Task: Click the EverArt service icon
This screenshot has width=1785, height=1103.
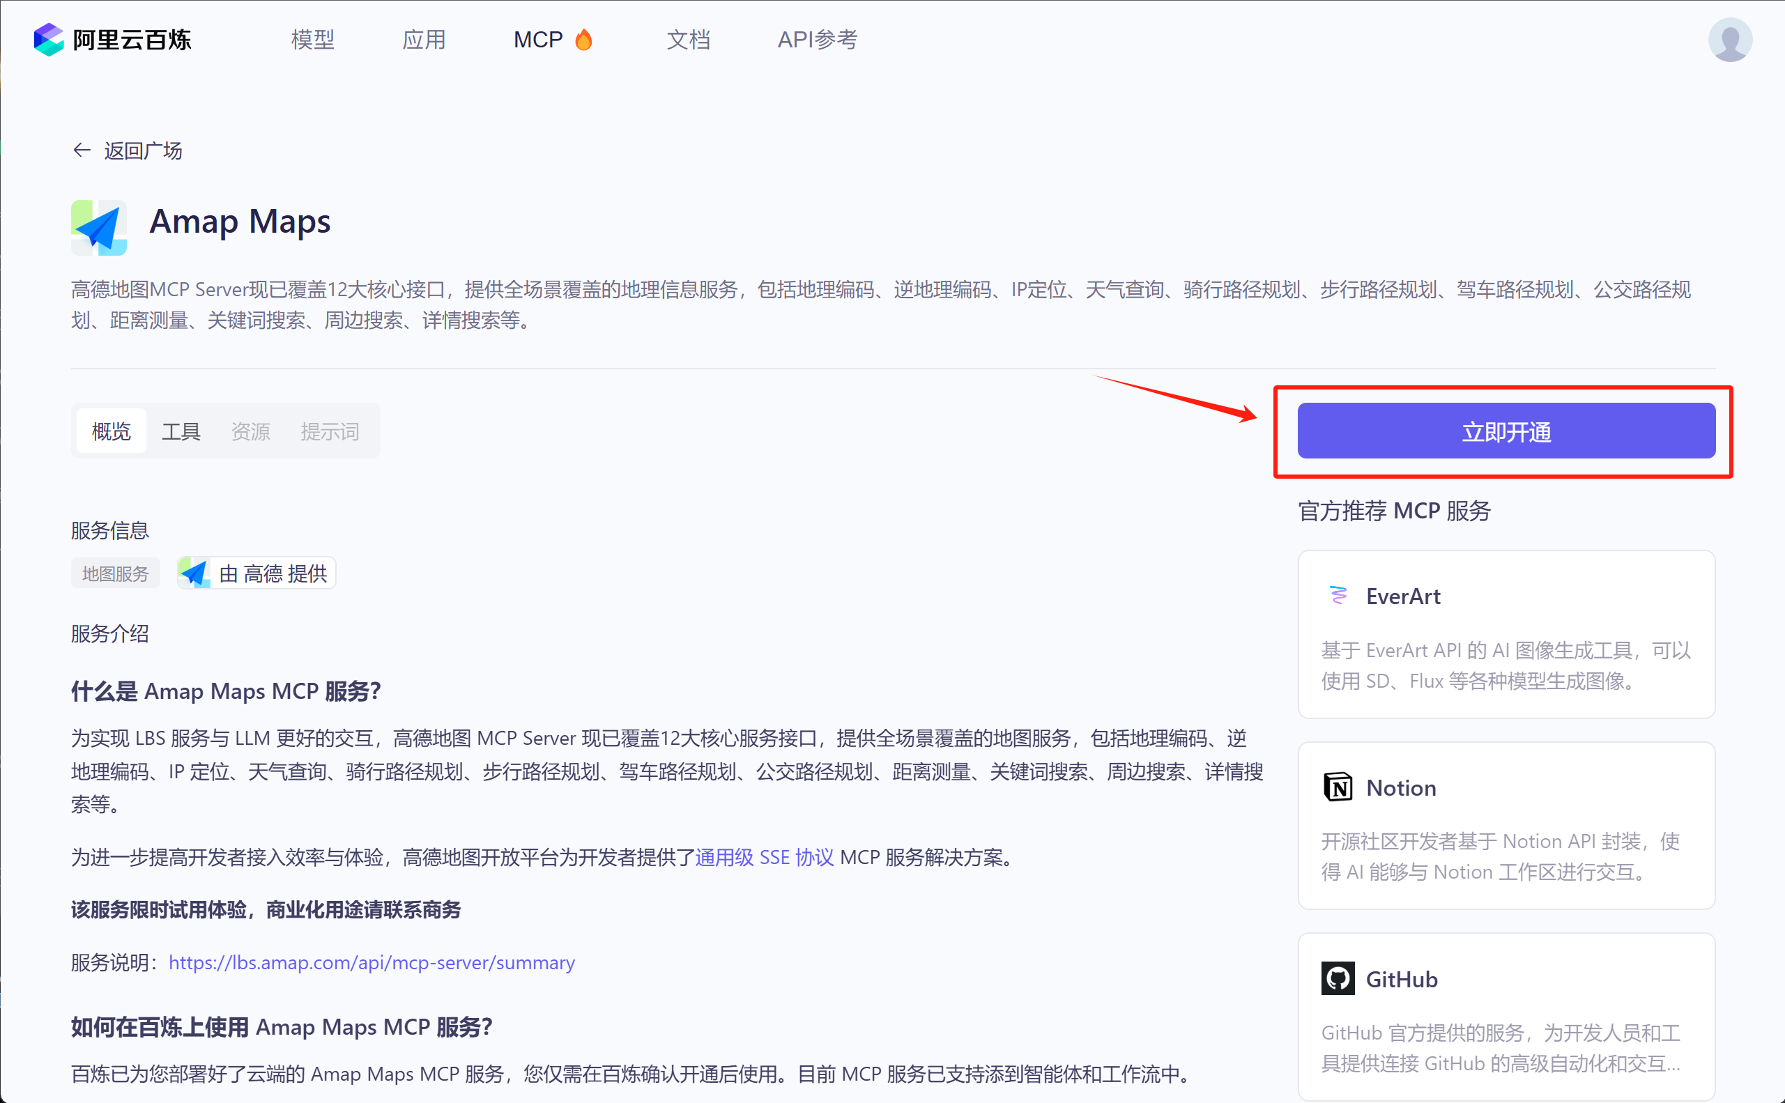Action: pyautogui.click(x=1338, y=596)
